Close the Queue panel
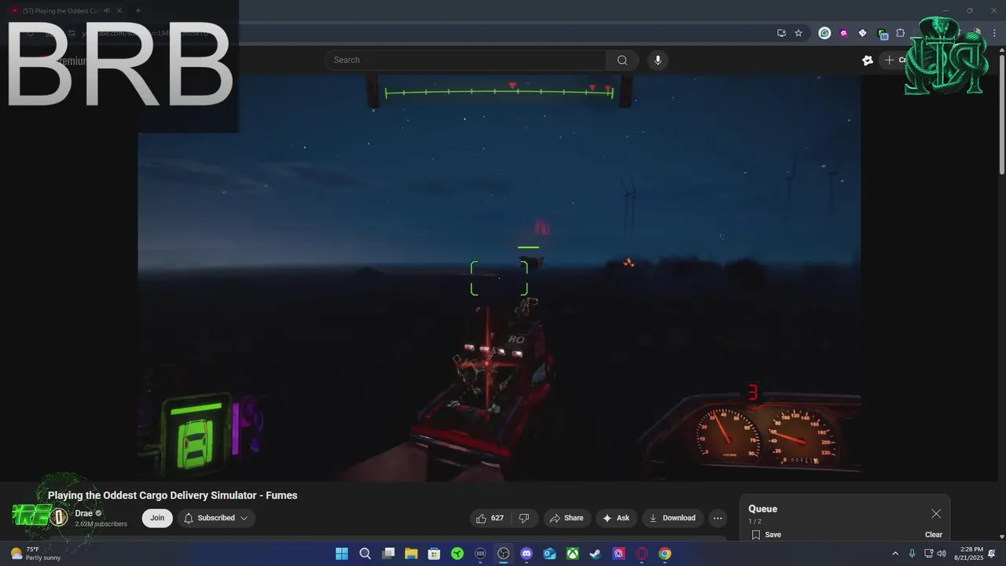The image size is (1006, 566). [x=936, y=513]
